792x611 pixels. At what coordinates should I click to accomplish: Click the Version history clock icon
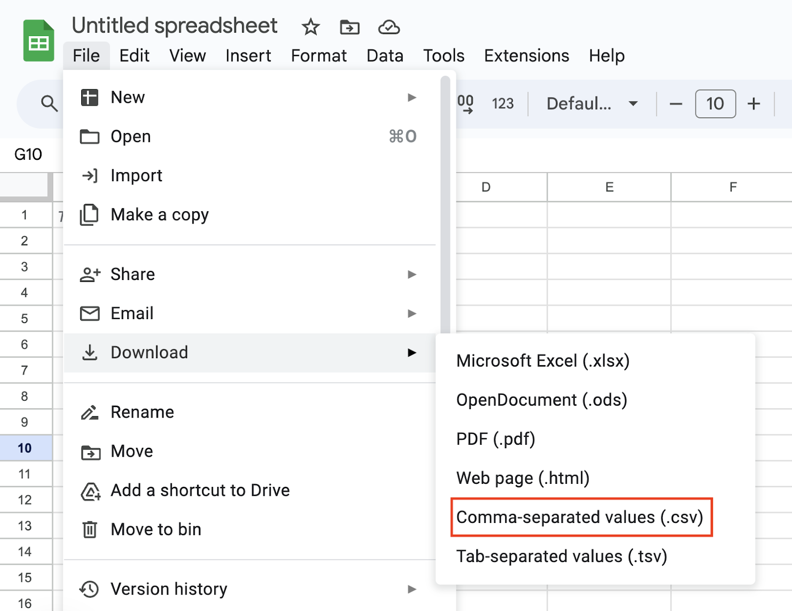[x=90, y=589]
